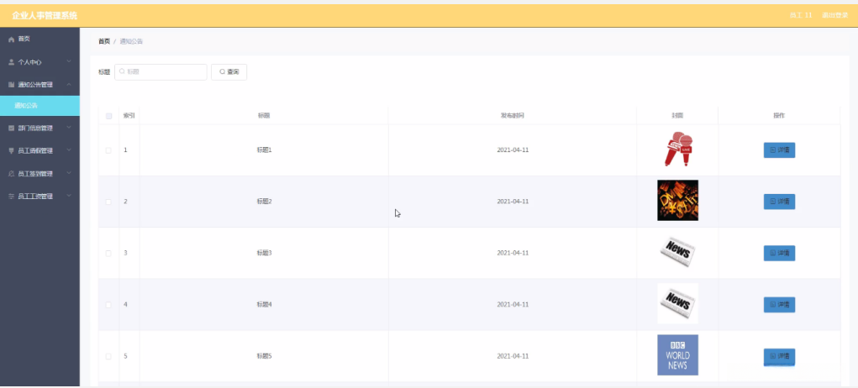858x388 pixels.
Task: Collapse the 通知公告管理 menu chevron
Action: tap(69, 85)
